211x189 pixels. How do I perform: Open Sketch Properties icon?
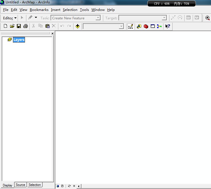pyautogui.click(x=197, y=18)
